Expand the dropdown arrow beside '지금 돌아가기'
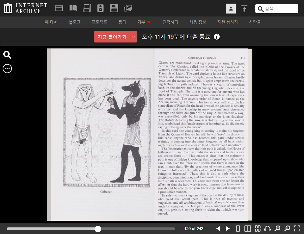This screenshot has height=234, width=305. [x=134, y=37]
